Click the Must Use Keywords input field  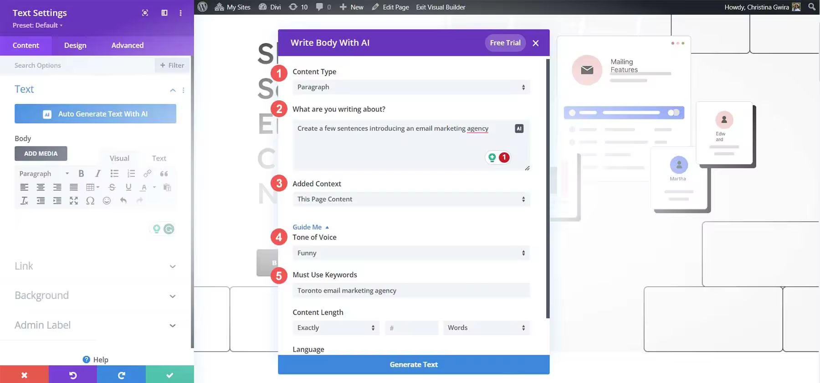coord(411,290)
